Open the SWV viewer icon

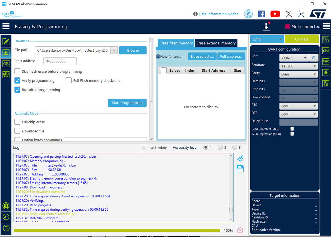coord(326,61)
